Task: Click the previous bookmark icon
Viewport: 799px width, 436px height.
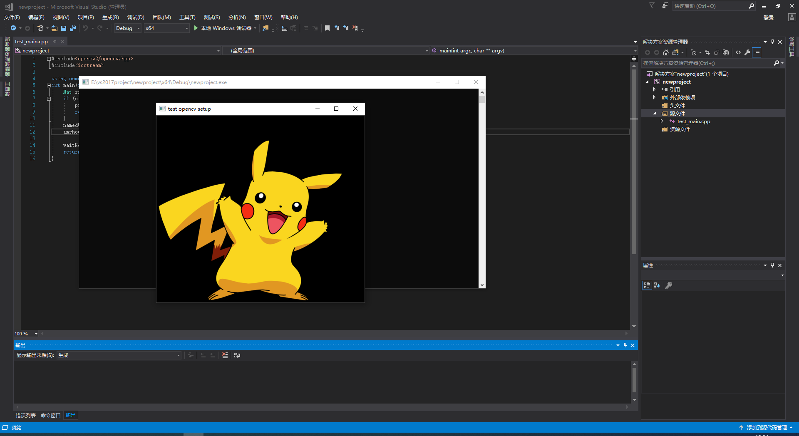Action: point(337,28)
